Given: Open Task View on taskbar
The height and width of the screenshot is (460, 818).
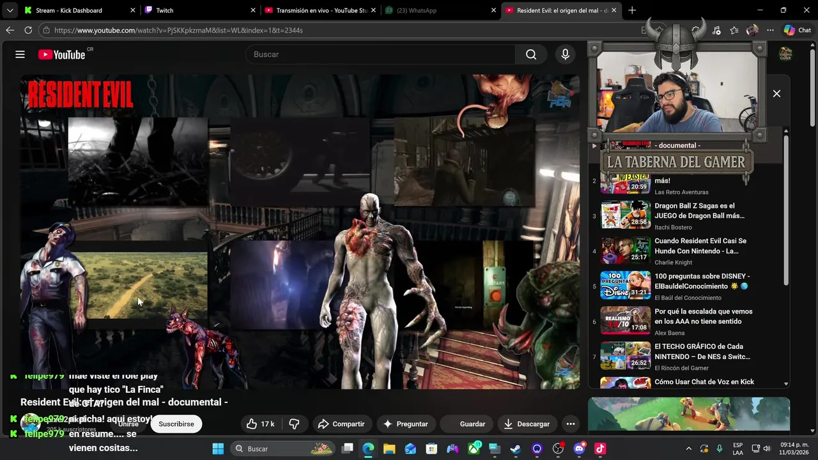Looking at the screenshot, I should click(x=348, y=448).
